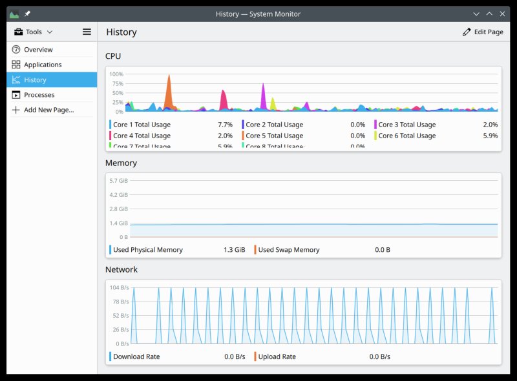517x381 pixels.
Task: Select the Add New Page… entry
Action: 48,110
